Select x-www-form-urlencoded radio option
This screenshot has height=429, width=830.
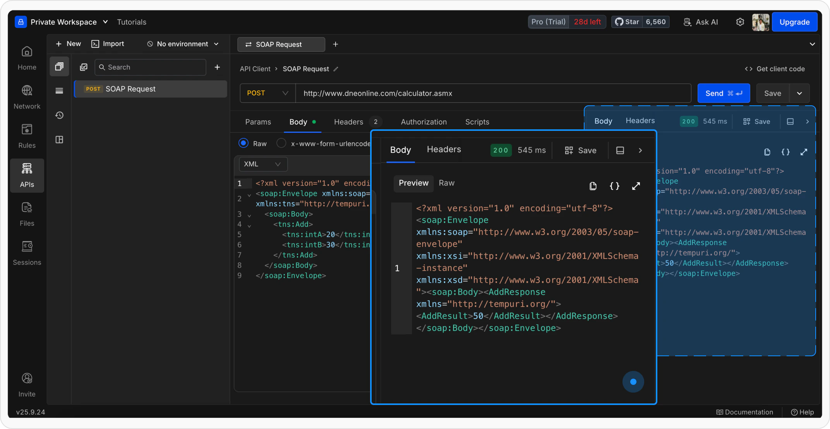[281, 143]
